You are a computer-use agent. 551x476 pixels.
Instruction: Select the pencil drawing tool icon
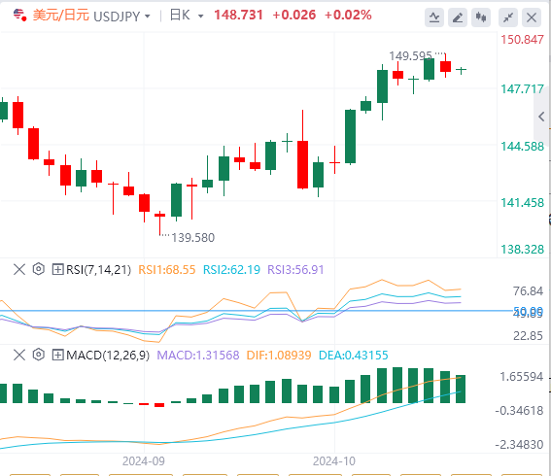point(458,17)
